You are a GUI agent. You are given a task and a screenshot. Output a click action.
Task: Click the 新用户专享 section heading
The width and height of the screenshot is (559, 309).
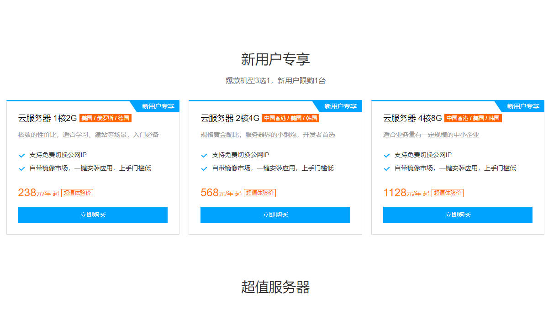(275, 59)
